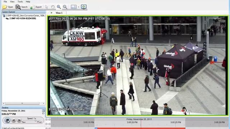This screenshot has width=230, height=129.
Task: Open the View menu
Action: (x=12, y=1)
